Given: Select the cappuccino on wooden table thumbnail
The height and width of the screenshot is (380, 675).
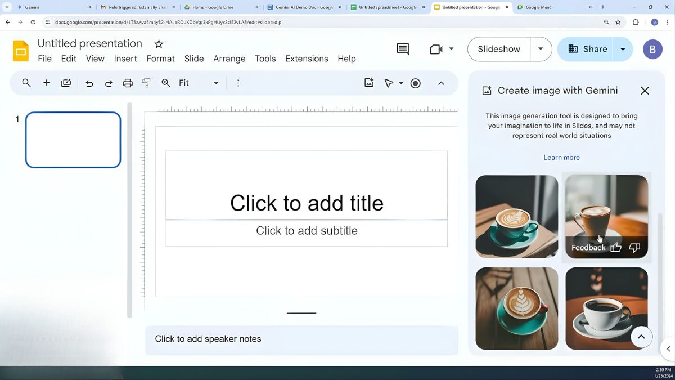Looking at the screenshot, I should click(516, 308).
